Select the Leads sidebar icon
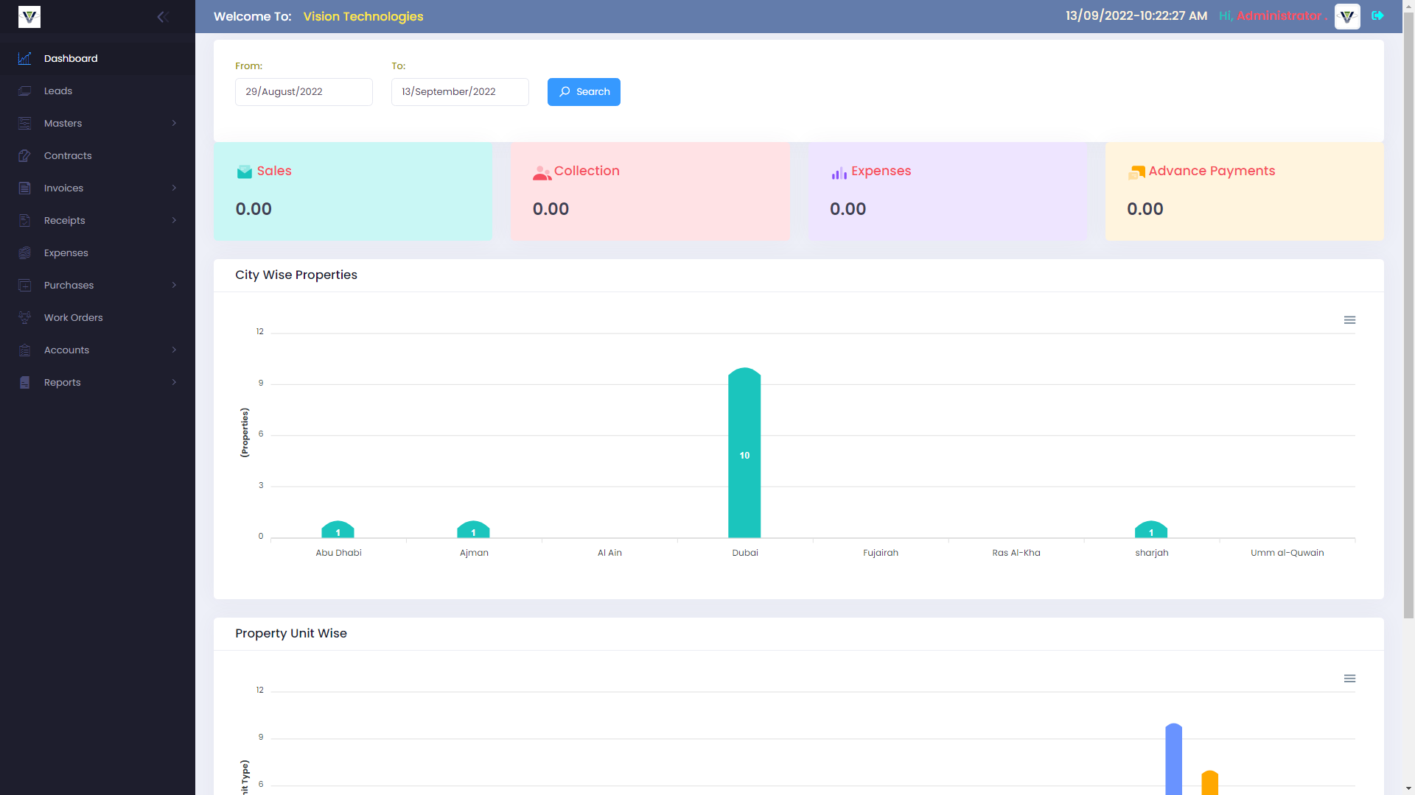 pos(24,91)
